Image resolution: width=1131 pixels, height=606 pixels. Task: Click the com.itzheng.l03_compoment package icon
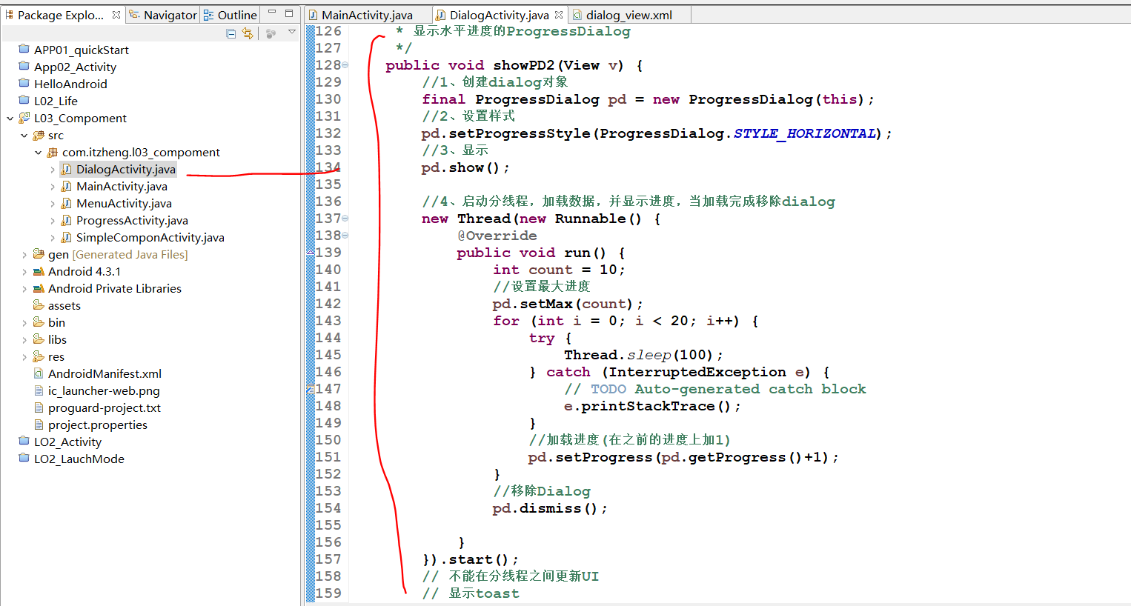53,152
